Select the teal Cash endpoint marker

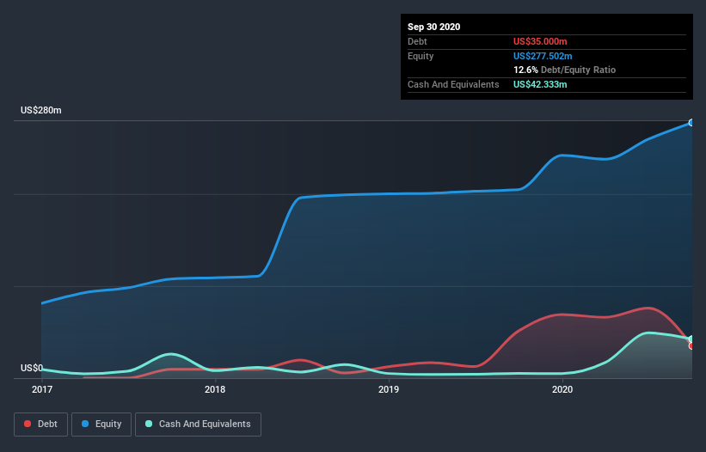click(x=691, y=339)
